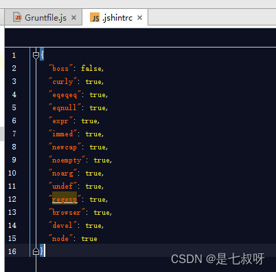Click the false value on line 2

pos(91,68)
